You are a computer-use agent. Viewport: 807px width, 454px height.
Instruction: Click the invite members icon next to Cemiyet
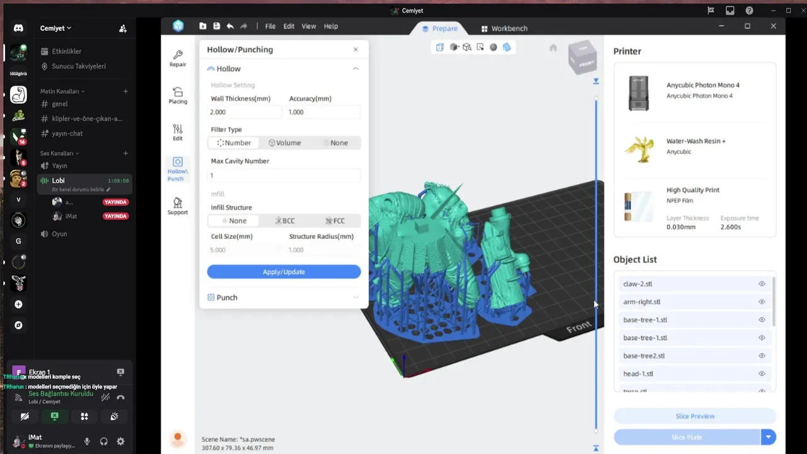[x=123, y=28]
